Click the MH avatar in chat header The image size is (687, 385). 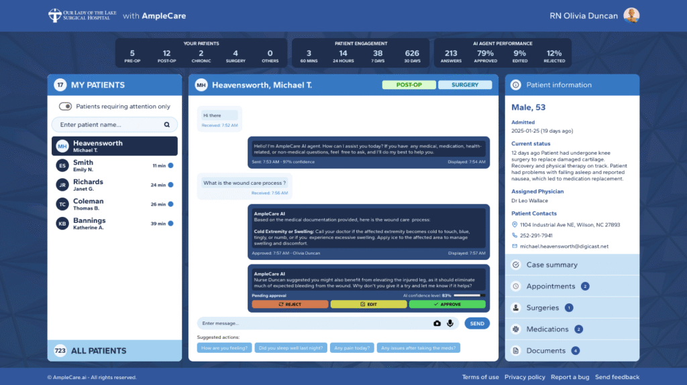(201, 85)
